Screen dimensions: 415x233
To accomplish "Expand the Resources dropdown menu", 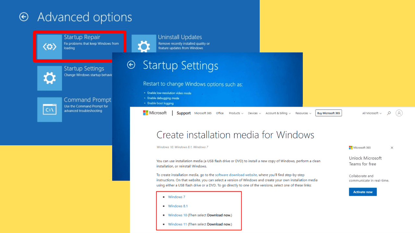I will pyautogui.click(x=303, y=113).
